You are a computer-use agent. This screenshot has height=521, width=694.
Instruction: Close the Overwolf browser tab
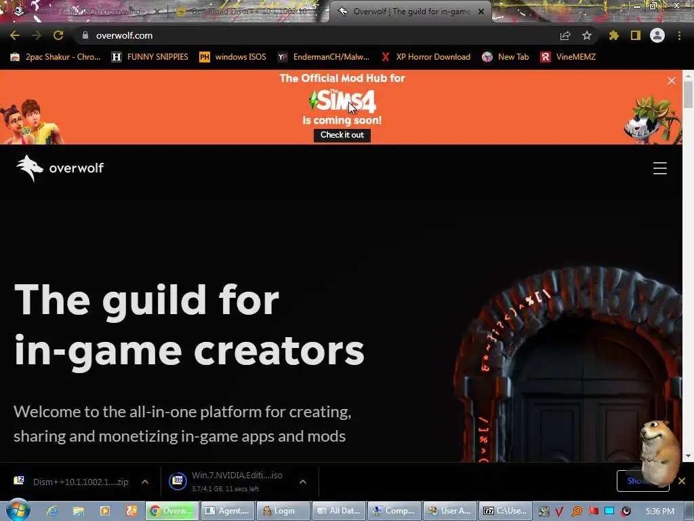(x=481, y=12)
